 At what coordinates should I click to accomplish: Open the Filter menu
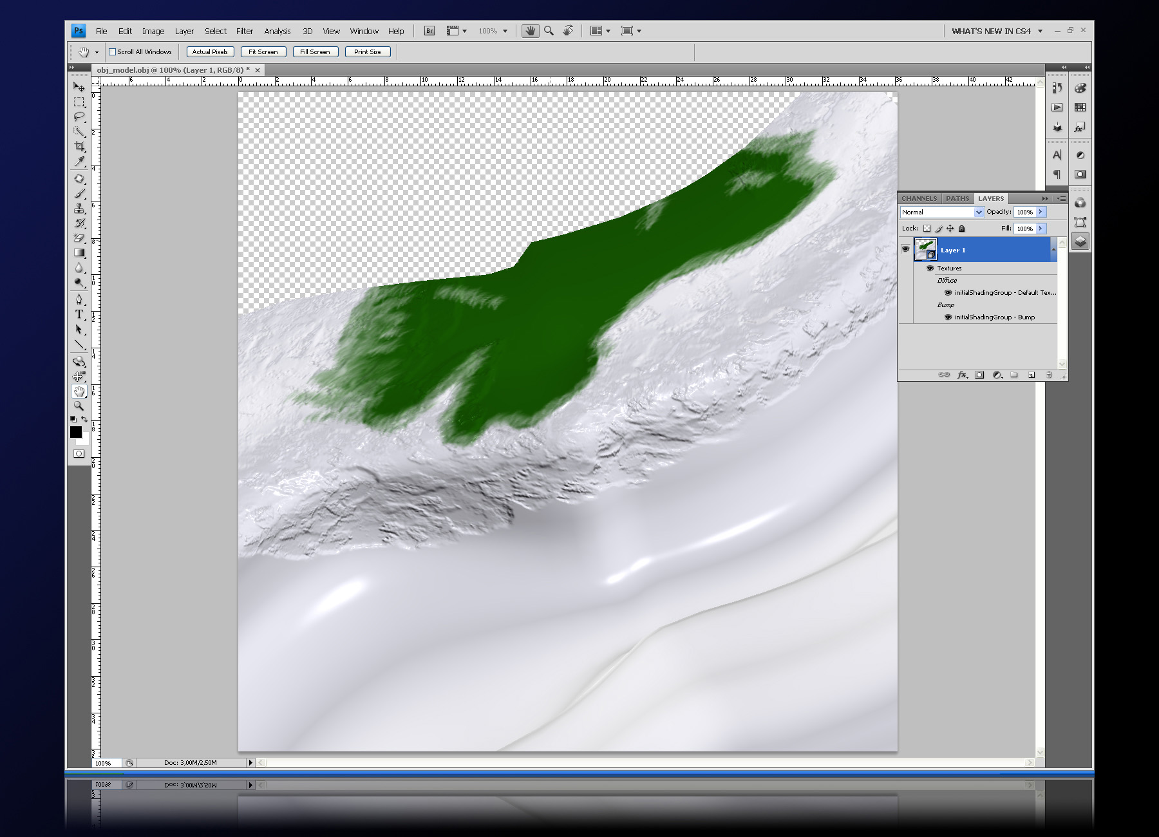click(x=244, y=31)
